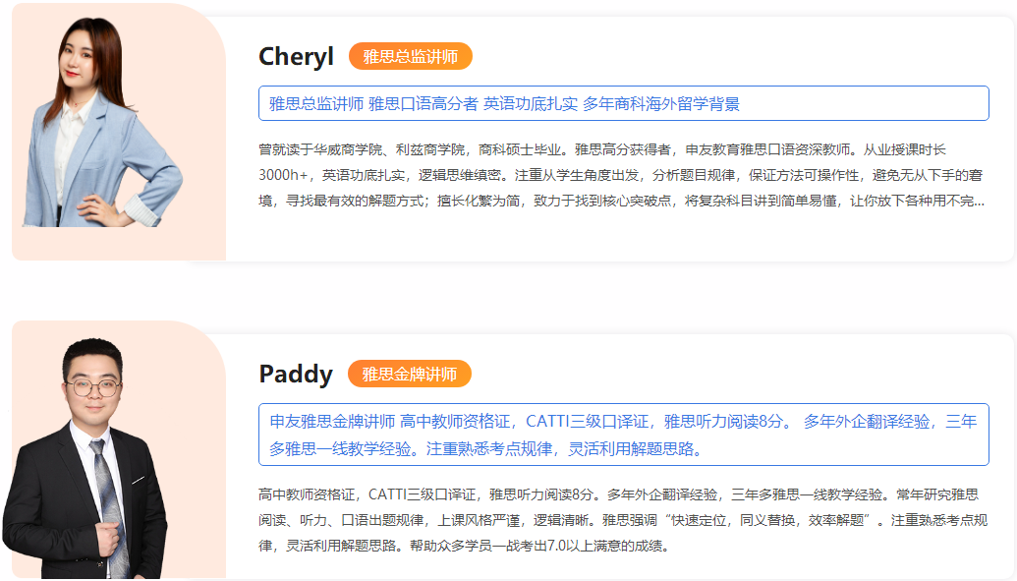Viewport: 1017px width, 581px height.
Task: Click "雅思听力阅读8分" in Paddy's blue summary box
Action: [x=723, y=422]
